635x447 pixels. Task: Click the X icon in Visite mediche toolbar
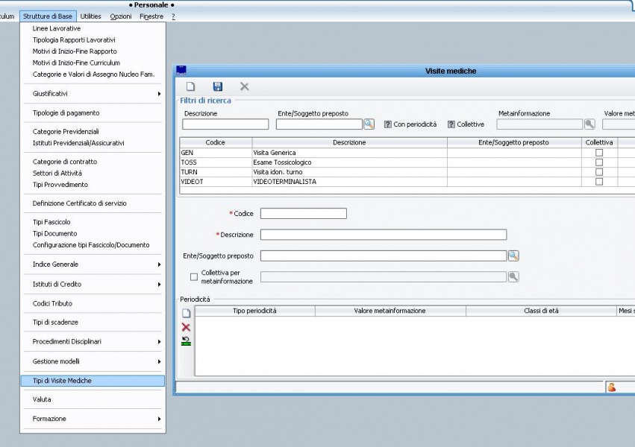(x=244, y=87)
